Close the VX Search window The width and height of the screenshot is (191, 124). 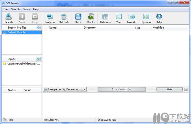tap(184, 2)
